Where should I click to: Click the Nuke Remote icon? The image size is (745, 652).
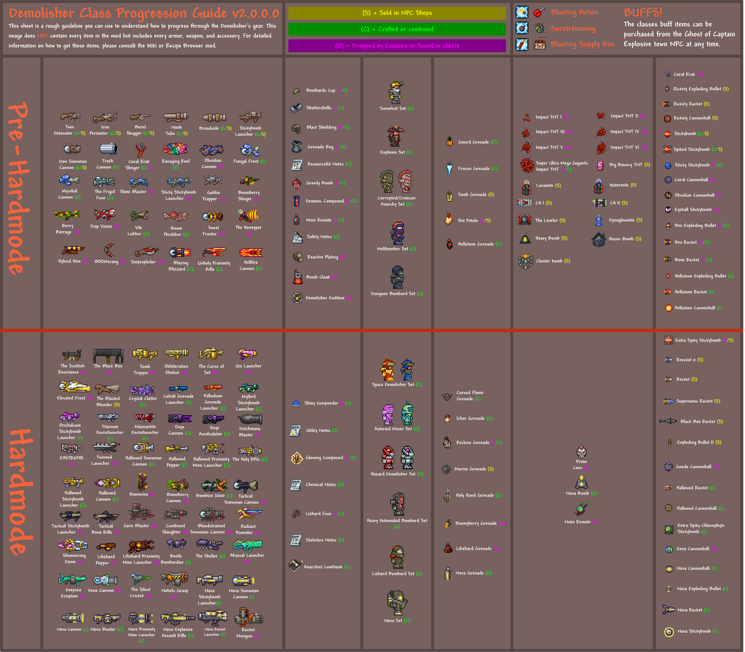coord(581,509)
